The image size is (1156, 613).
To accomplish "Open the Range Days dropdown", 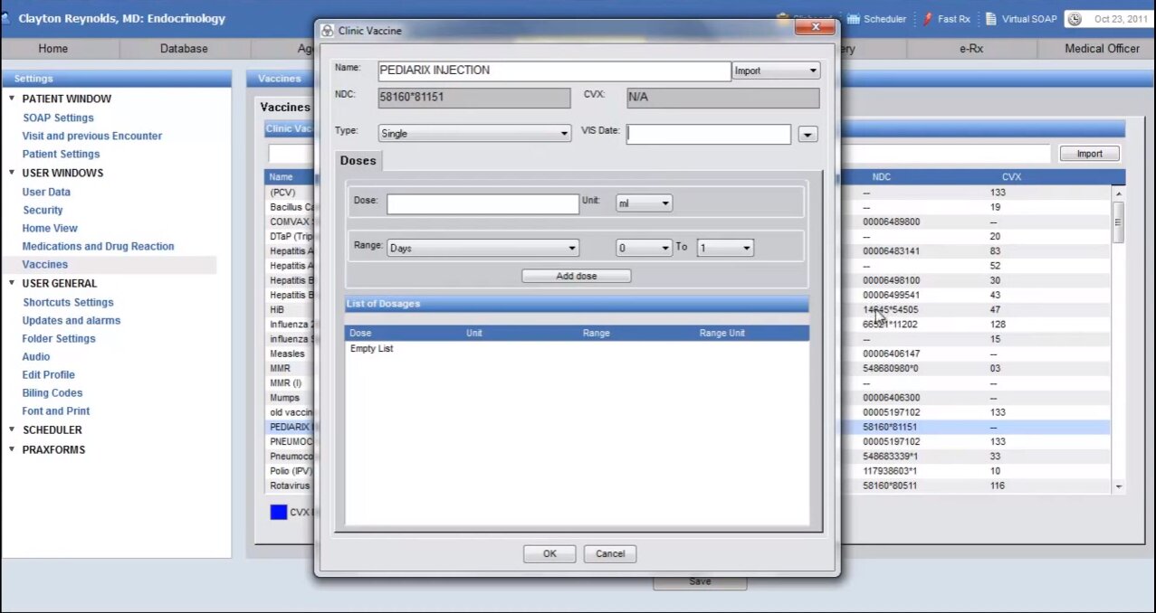I will pyautogui.click(x=482, y=248).
